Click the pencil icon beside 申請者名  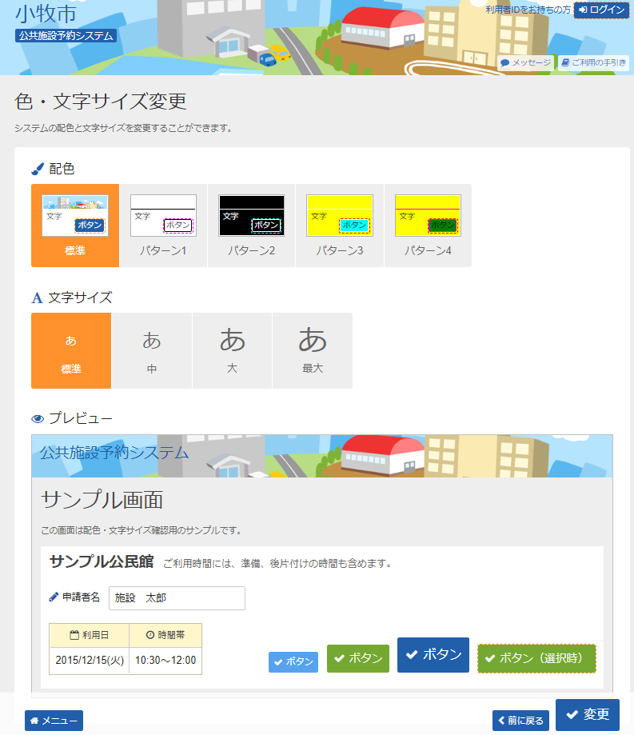click(x=54, y=597)
